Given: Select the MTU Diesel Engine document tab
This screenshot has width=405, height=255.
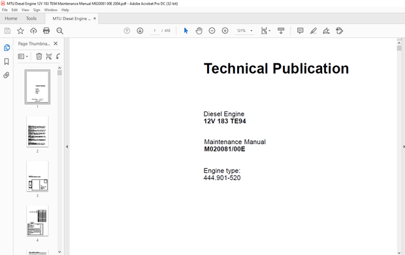Looking at the screenshot, I should (72, 18).
